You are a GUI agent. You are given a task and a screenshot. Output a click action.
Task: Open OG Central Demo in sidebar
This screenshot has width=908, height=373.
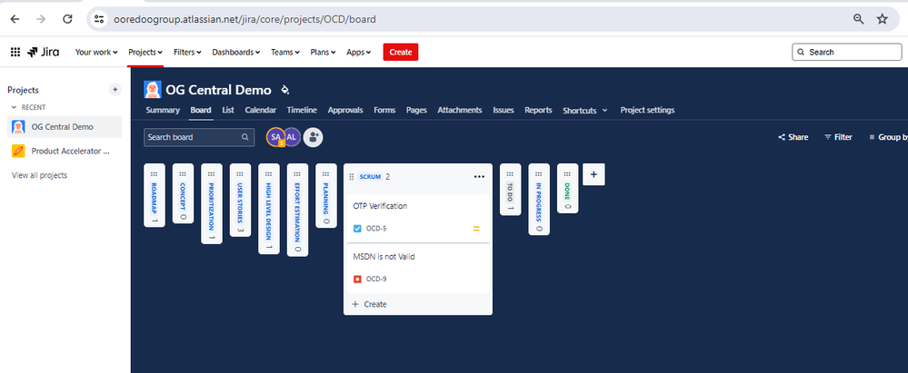[65, 127]
